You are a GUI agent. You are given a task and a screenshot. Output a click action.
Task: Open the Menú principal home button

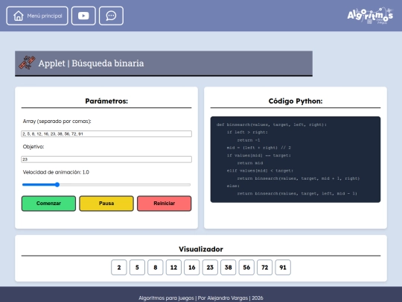[37, 16]
